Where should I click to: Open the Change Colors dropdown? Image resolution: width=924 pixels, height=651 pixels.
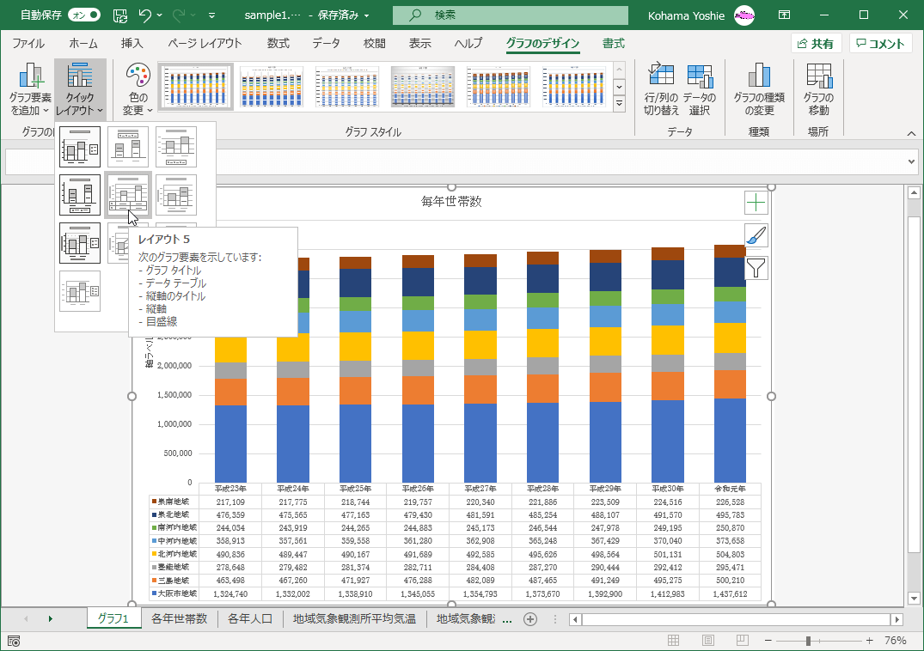click(x=137, y=88)
